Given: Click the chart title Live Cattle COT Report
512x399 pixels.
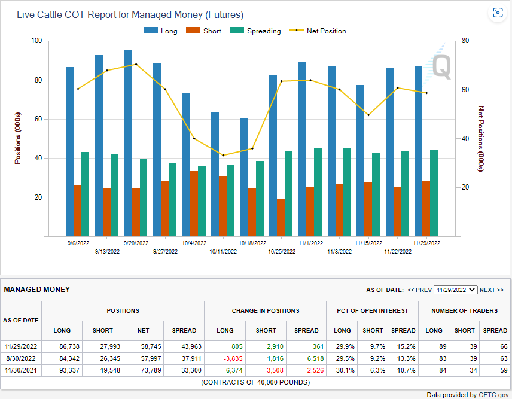Looking at the screenshot, I should pos(130,15).
